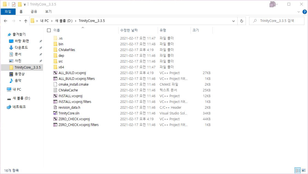This screenshot has width=308, height=174.
Task: Expand the chevron after 새 볼륨 (D:) in address bar
Action: click(x=76, y=21)
